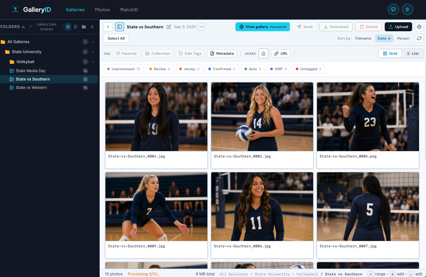
Task: Download the gallery
Action: tap(336, 27)
